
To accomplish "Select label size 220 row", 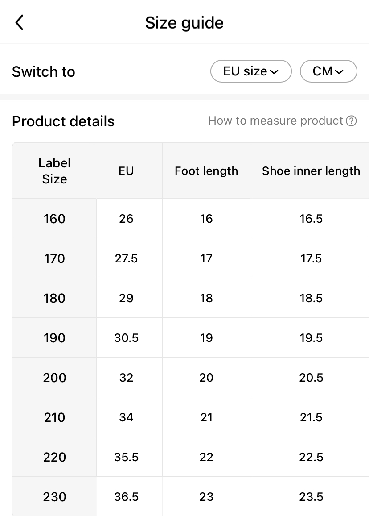I will pos(54,457).
